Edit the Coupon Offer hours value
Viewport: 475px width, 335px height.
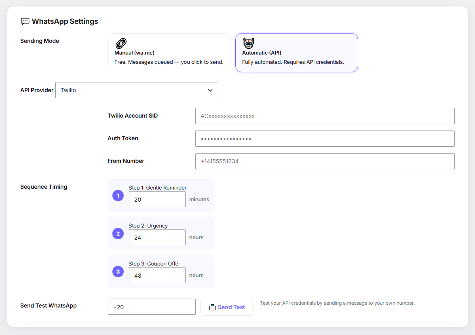(x=157, y=275)
